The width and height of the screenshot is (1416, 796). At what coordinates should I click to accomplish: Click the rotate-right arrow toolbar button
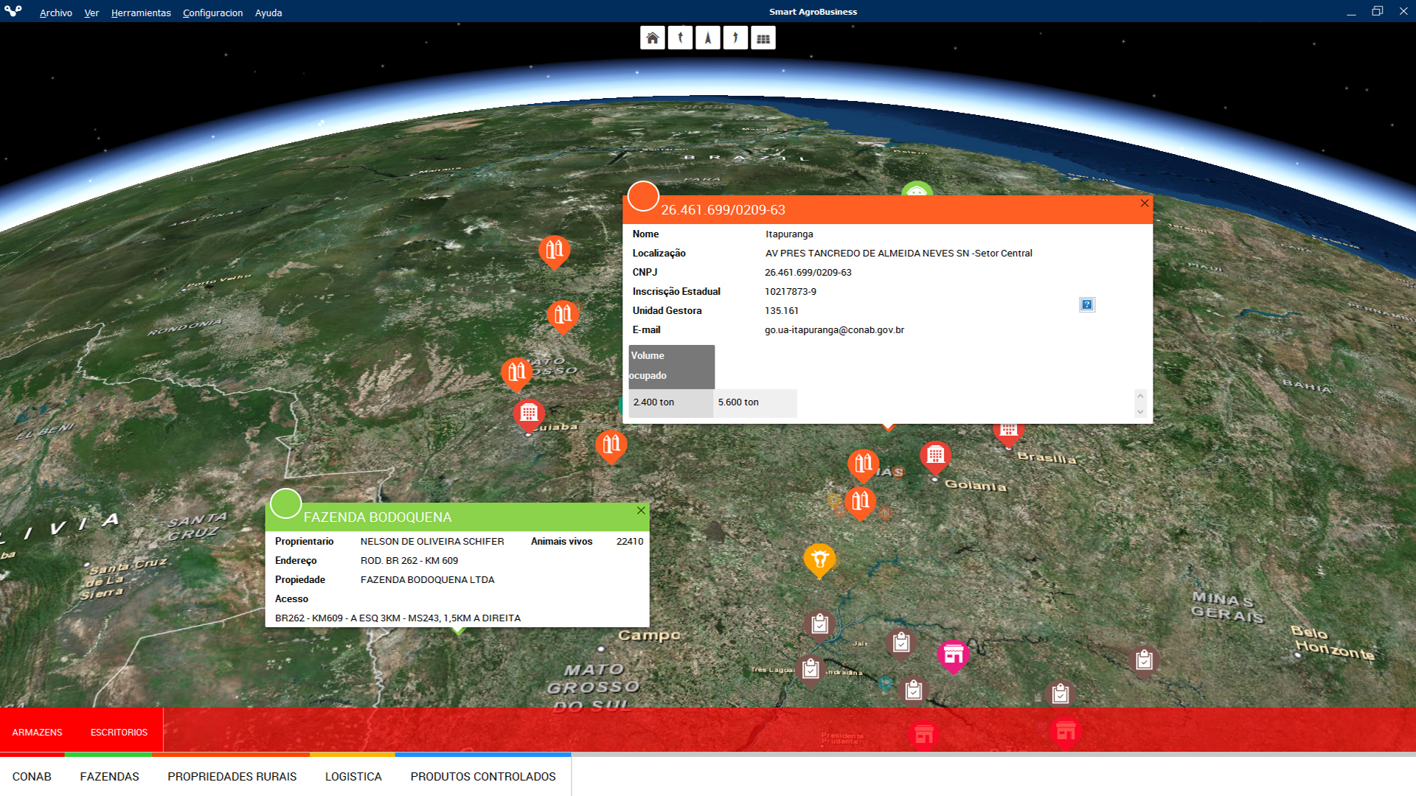(735, 38)
